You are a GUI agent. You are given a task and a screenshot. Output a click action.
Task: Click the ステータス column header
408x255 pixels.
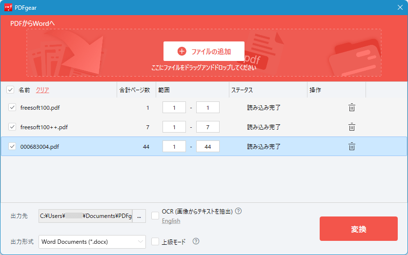242,90
